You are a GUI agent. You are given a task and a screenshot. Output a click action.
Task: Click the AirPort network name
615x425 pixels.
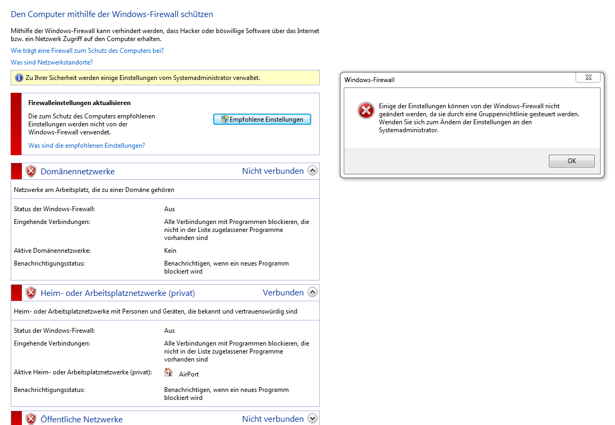click(189, 374)
